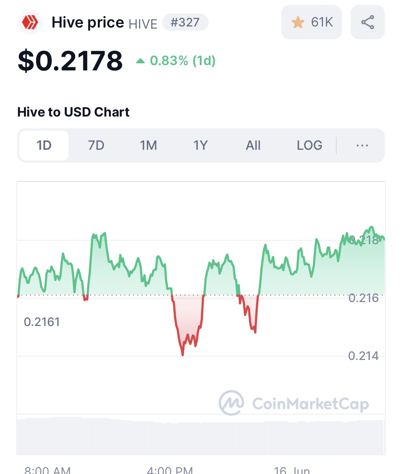Click the volume bars below the chart

coord(200,438)
